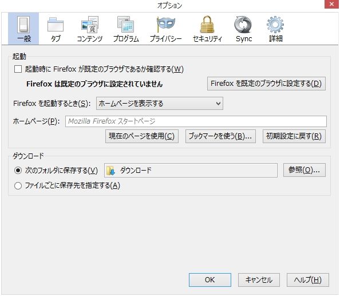Open the セキュリティ padlock panel
This screenshot has height=296, width=340.
click(x=207, y=29)
